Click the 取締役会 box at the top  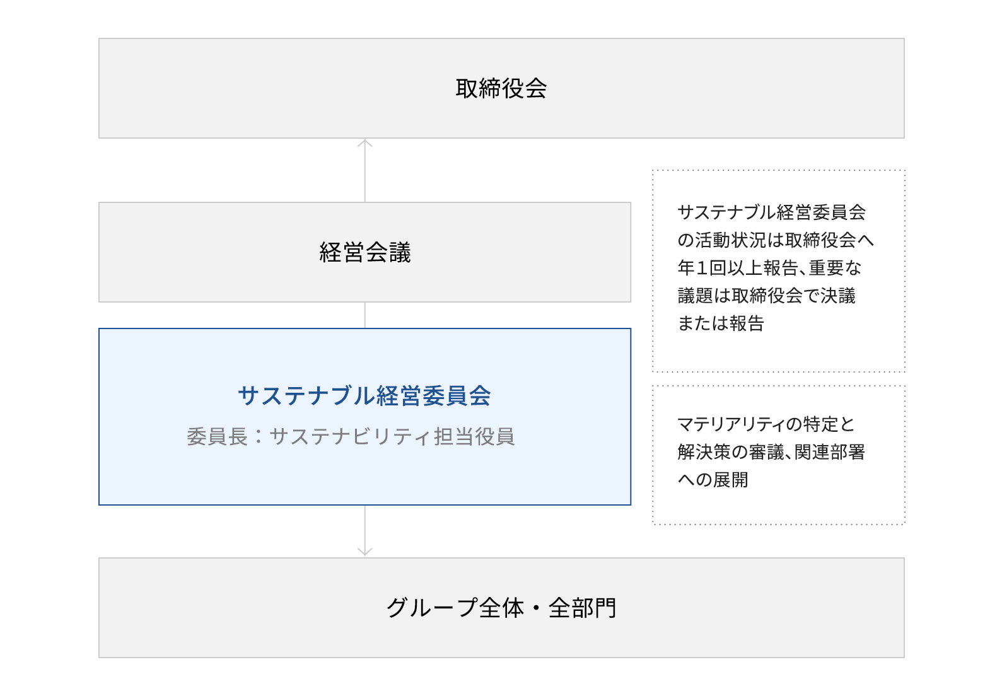(501, 88)
